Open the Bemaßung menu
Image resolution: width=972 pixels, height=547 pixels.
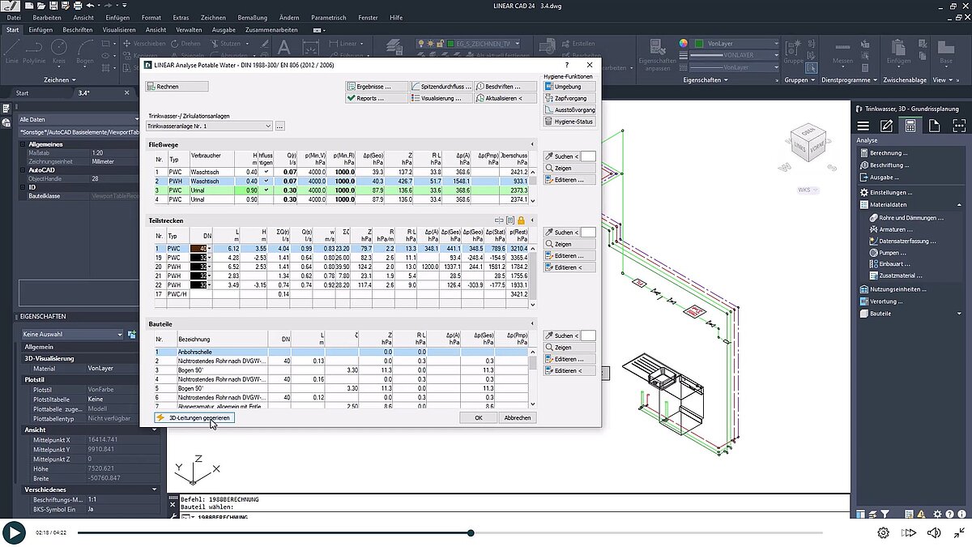pyautogui.click(x=251, y=17)
